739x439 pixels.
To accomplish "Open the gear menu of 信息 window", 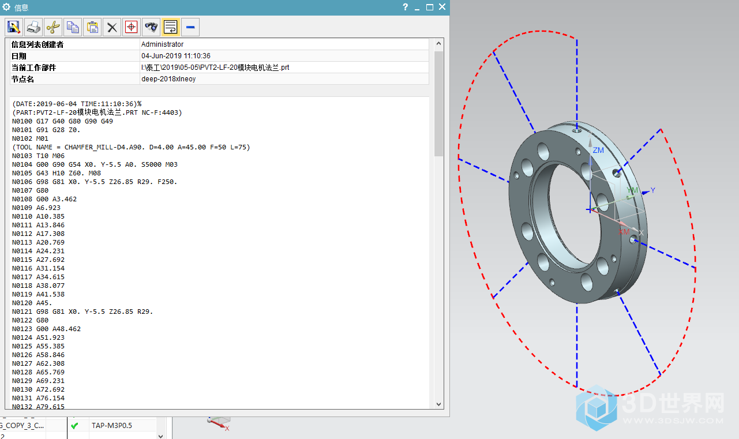I will pyautogui.click(x=7, y=7).
